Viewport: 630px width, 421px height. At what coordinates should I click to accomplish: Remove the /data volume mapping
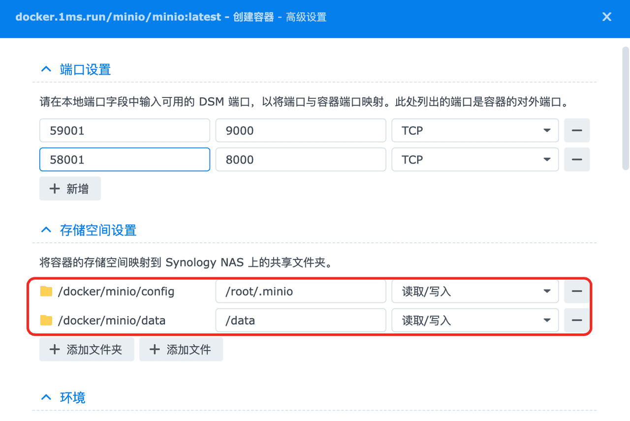pyautogui.click(x=576, y=320)
